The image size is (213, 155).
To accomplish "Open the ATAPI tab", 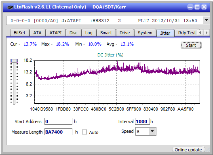I will click(55, 33).
